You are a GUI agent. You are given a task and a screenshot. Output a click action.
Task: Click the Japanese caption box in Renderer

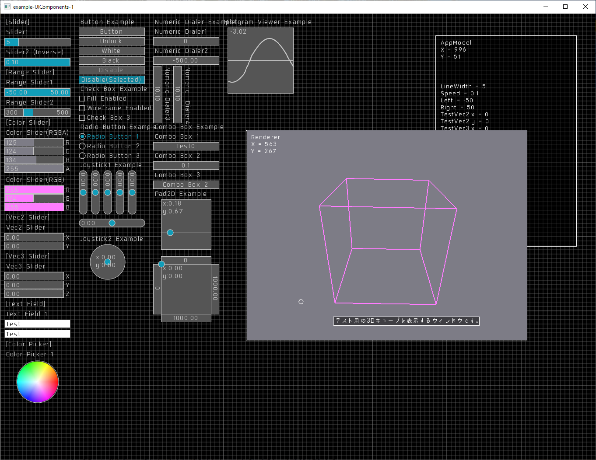coord(407,321)
